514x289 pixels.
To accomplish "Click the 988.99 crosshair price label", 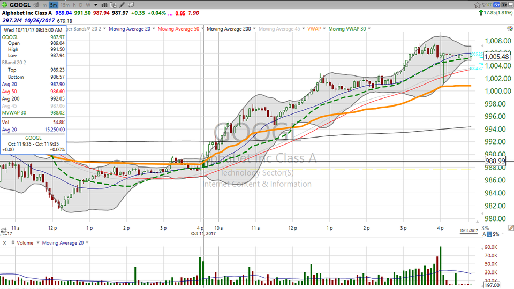I will click(495, 161).
